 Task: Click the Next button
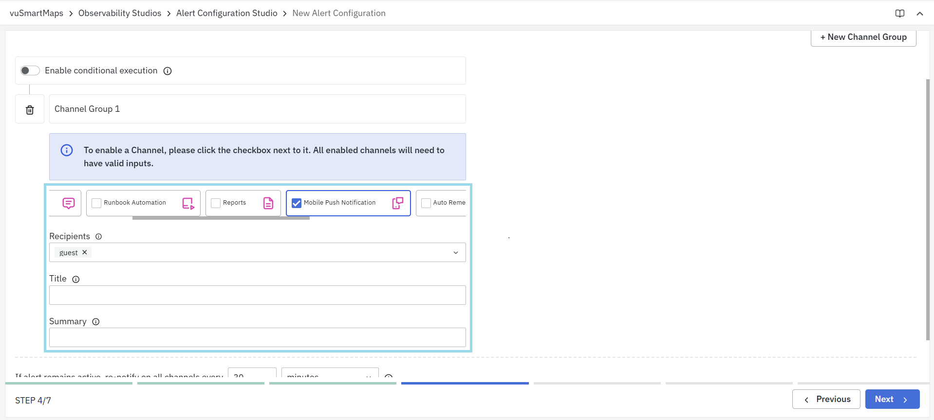pos(892,399)
